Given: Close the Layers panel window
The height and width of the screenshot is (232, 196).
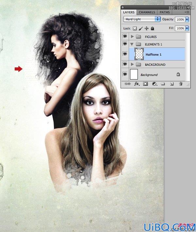Looking at the screenshot, I should tap(123, 7).
